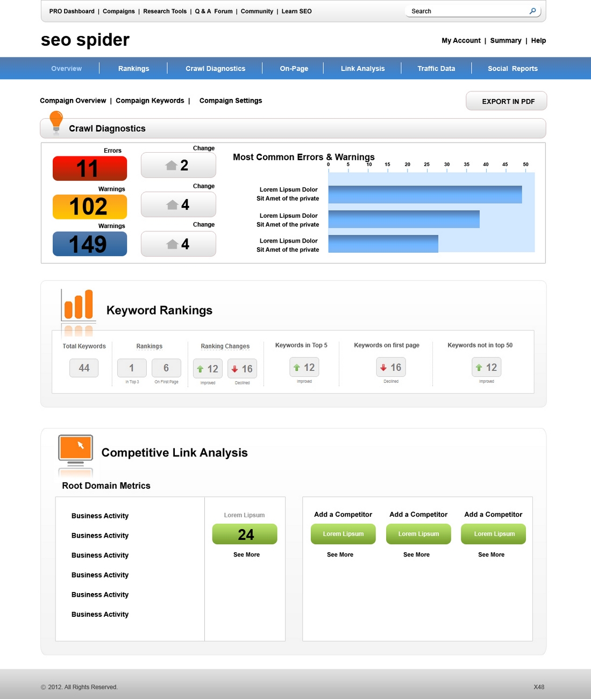Click See More under first Add a Competitor
This screenshot has width=591, height=699.
pyautogui.click(x=340, y=554)
